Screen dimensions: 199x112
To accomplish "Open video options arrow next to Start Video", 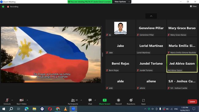I will pyautogui.click(x=28, y=100).
